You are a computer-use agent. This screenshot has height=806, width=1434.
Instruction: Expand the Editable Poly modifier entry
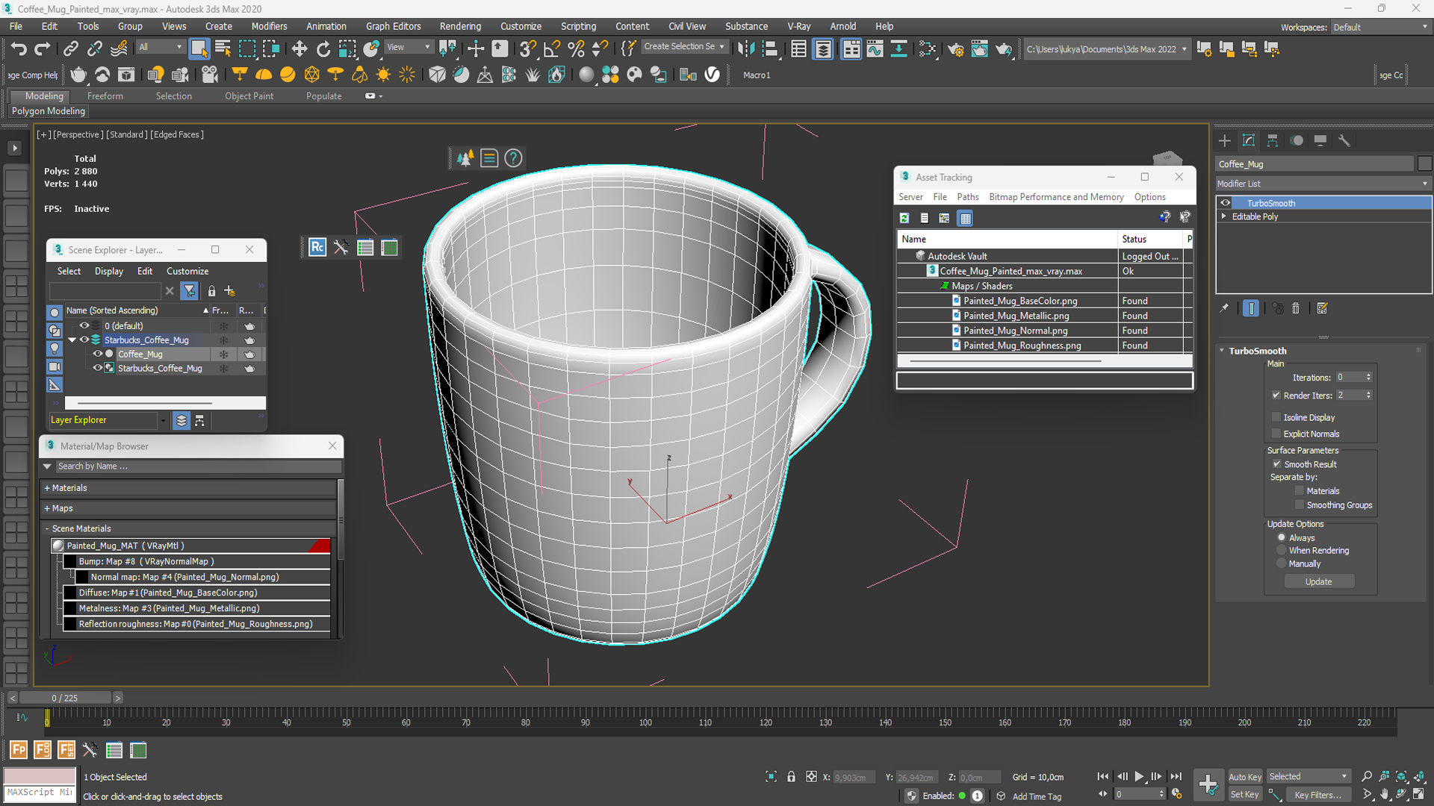[1223, 216]
